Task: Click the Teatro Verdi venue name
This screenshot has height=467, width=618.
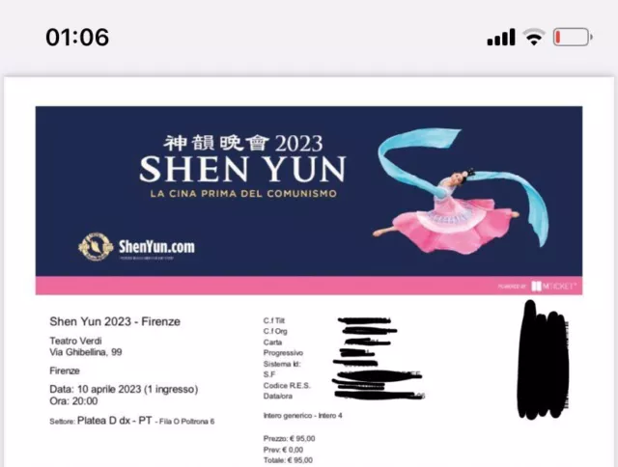Action: click(75, 341)
